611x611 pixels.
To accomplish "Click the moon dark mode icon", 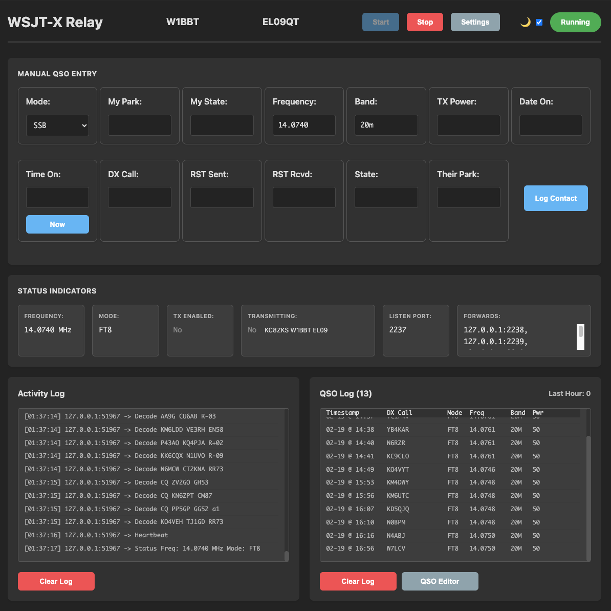I will point(524,22).
